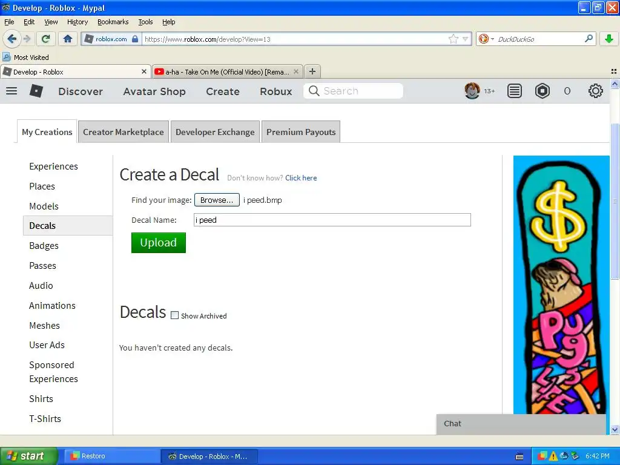This screenshot has height=465, width=620.
Task: Open the Windows Start button
Action: tap(29, 456)
